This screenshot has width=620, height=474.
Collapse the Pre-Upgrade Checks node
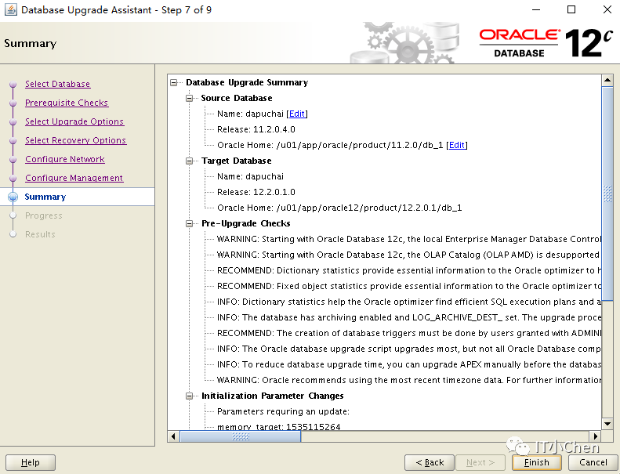190,224
